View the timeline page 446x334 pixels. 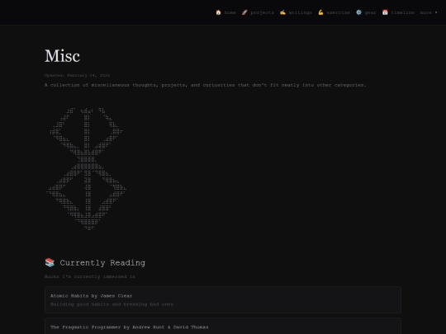point(402,12)
